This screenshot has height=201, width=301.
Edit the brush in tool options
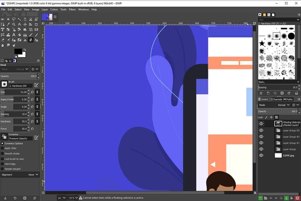tap(36, 85)
